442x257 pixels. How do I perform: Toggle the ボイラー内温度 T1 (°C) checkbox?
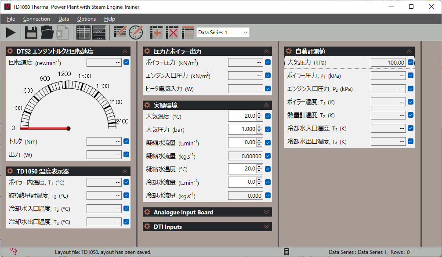point(126,182)
